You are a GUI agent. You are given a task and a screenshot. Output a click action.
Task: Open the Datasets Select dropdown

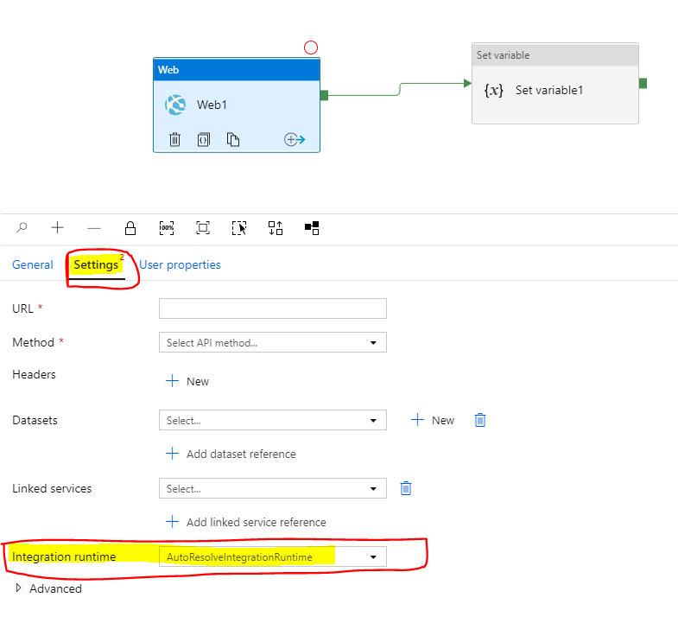272,420
